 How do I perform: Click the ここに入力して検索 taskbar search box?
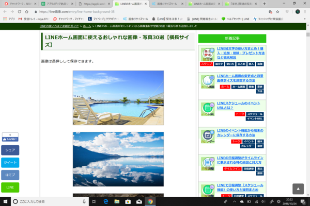(50, 201)
